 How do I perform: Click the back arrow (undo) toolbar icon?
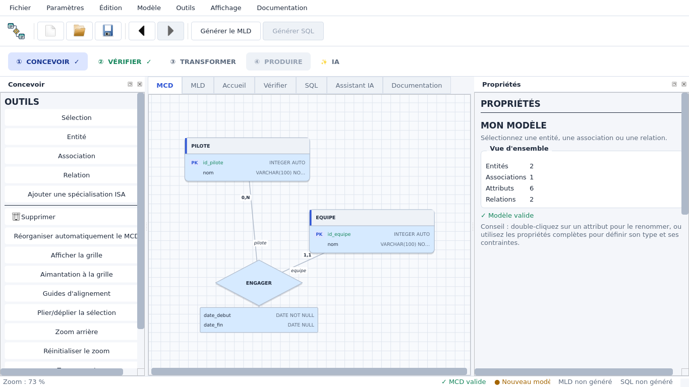pos(142,31)
